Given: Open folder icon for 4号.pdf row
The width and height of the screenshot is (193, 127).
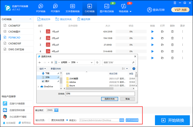Looking at the screenshot, I should pyautogui.click(x=162, y=51).
